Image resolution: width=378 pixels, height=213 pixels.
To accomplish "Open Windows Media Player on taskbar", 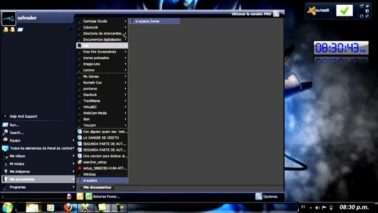I will [50, 208].
